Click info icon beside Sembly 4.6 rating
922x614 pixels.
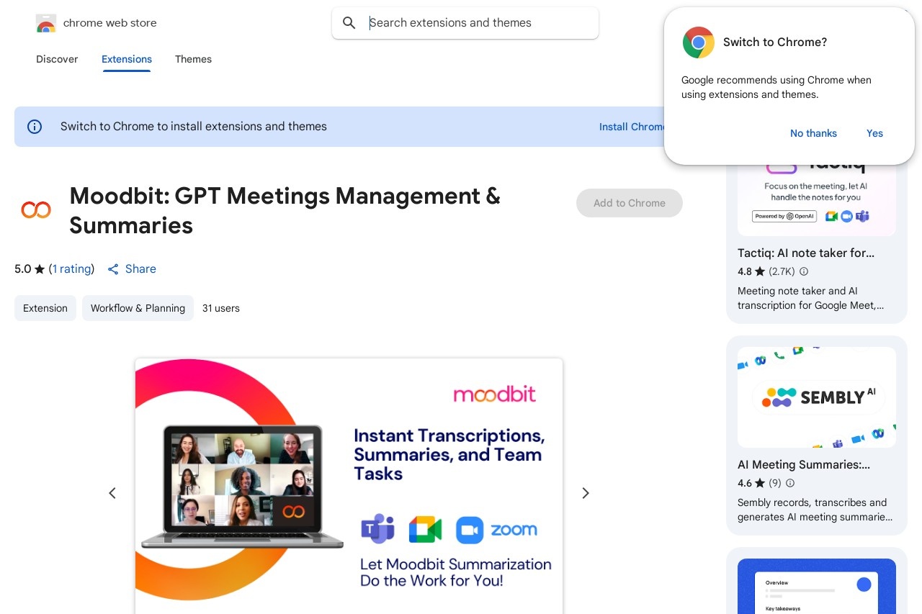point(790,484)
